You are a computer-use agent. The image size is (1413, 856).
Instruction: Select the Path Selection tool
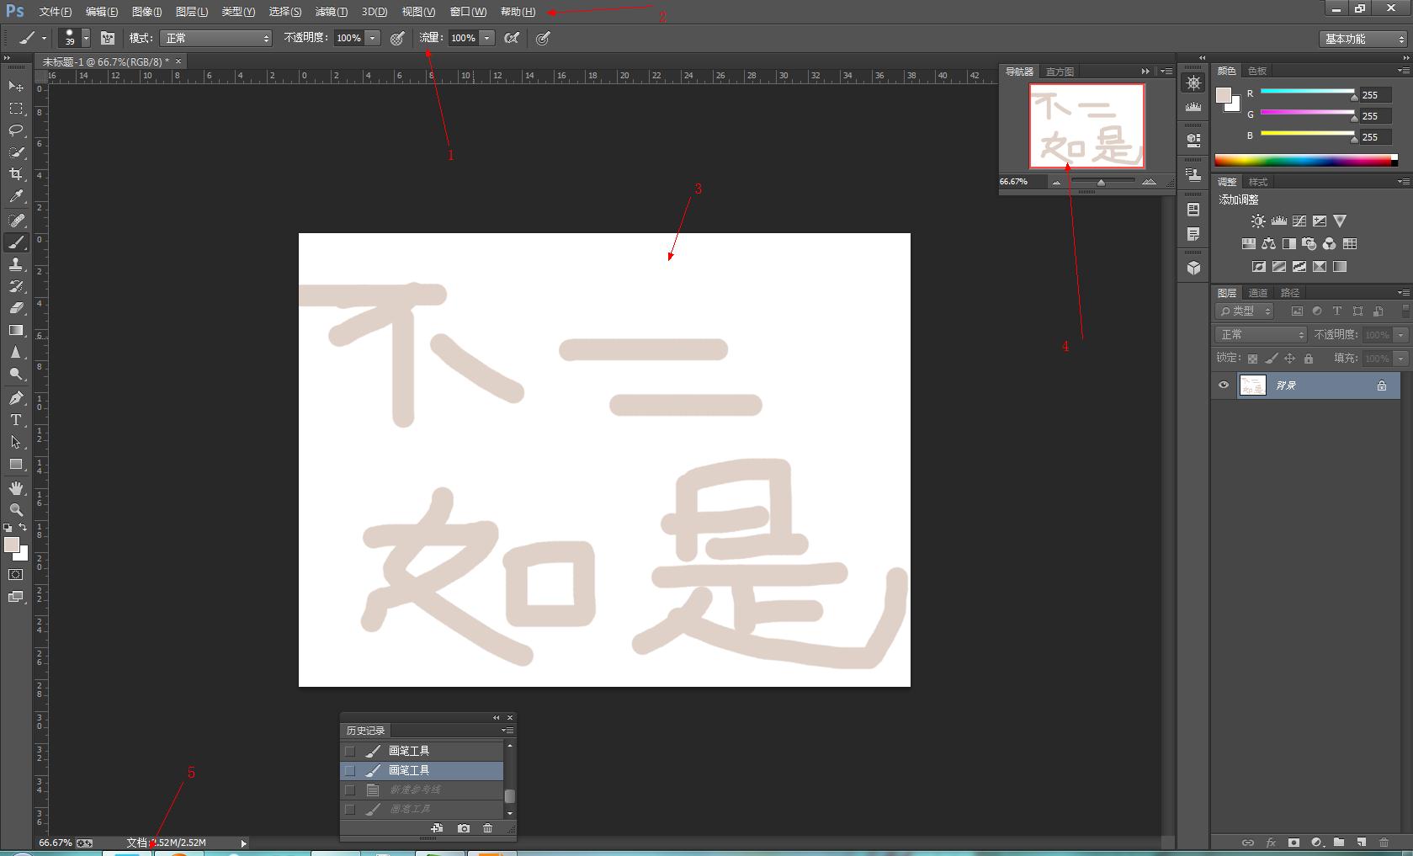tap(16, 442)
